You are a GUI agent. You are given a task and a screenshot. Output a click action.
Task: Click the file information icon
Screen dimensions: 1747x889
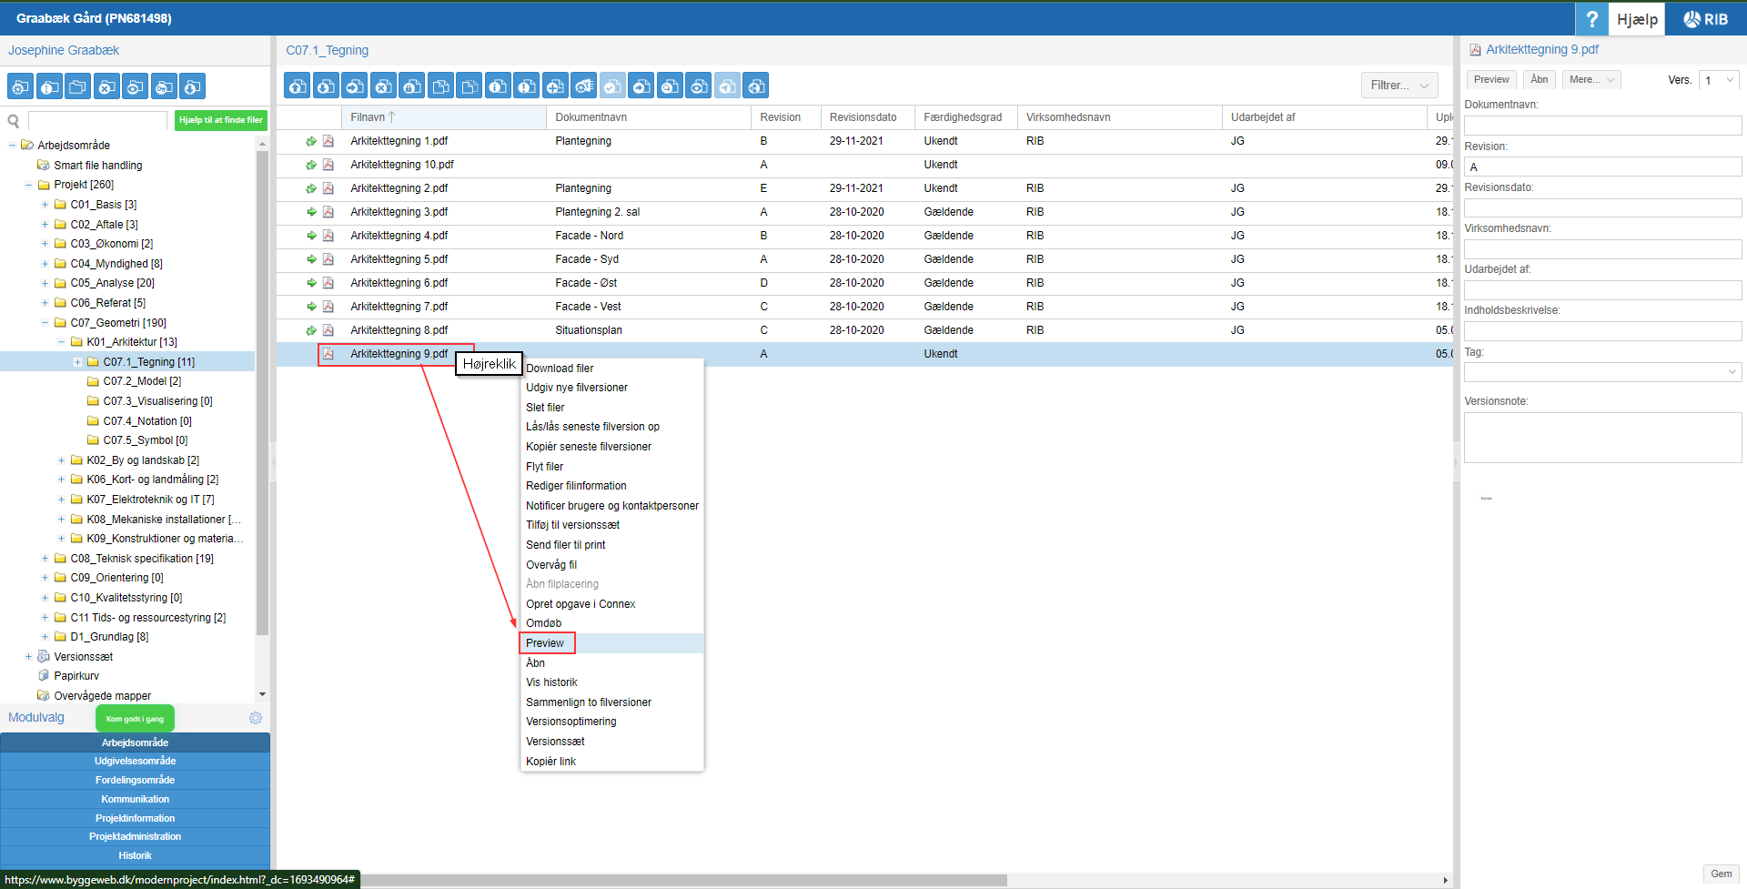coord(498,86)
